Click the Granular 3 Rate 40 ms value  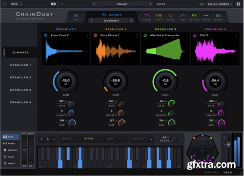[x=163, y=101]
